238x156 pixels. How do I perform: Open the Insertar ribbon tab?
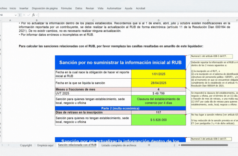(x=24, y=8)
